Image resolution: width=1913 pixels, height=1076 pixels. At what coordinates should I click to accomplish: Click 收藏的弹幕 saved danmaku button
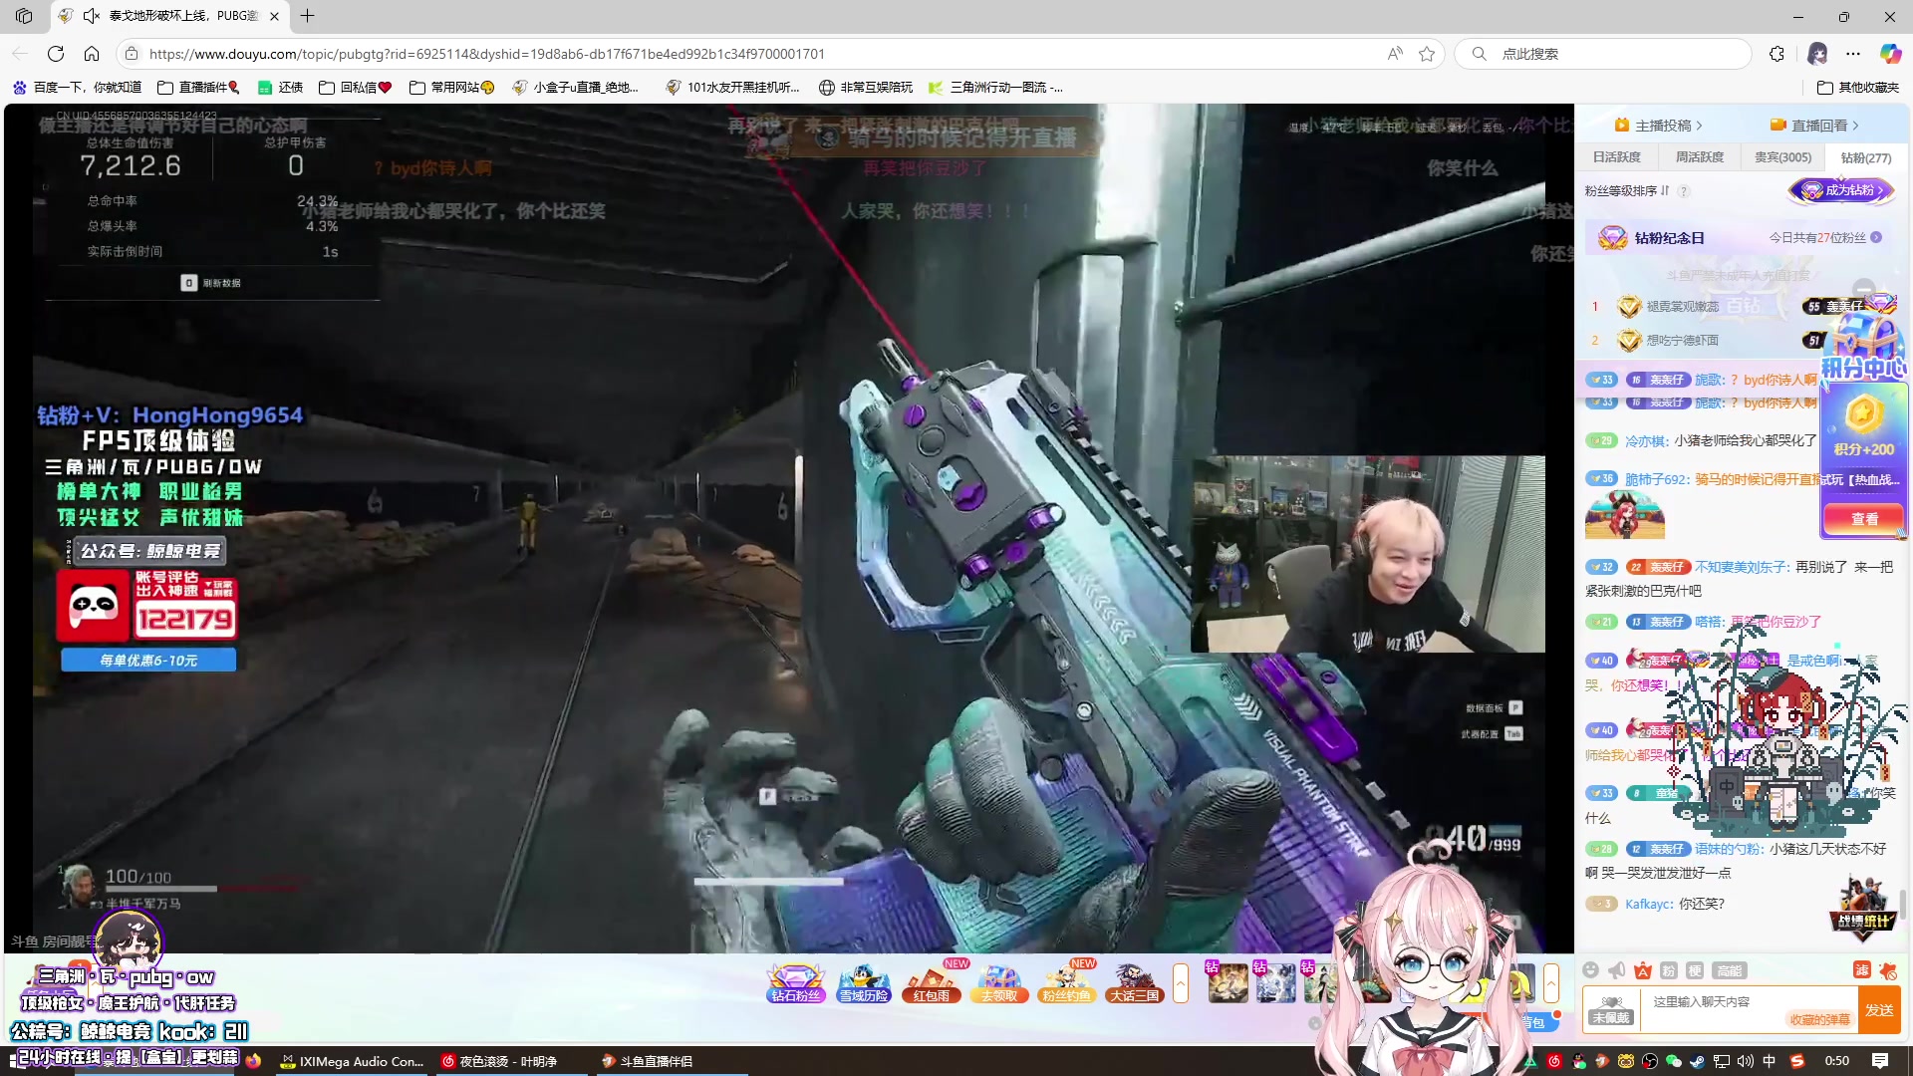pos(1819,1019)
